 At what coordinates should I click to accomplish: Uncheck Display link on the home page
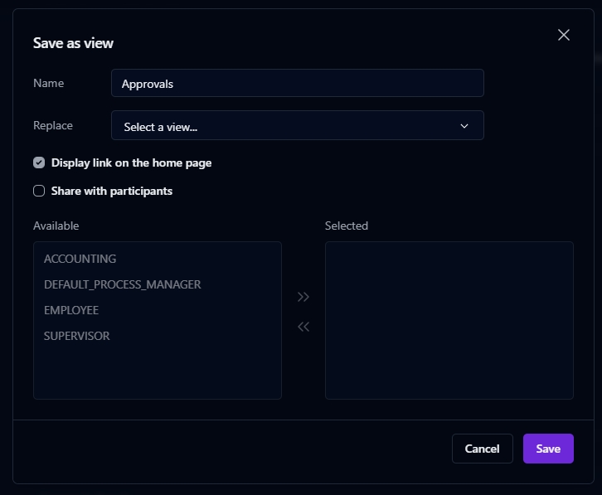pyautogui.click(x=39, y=163)
